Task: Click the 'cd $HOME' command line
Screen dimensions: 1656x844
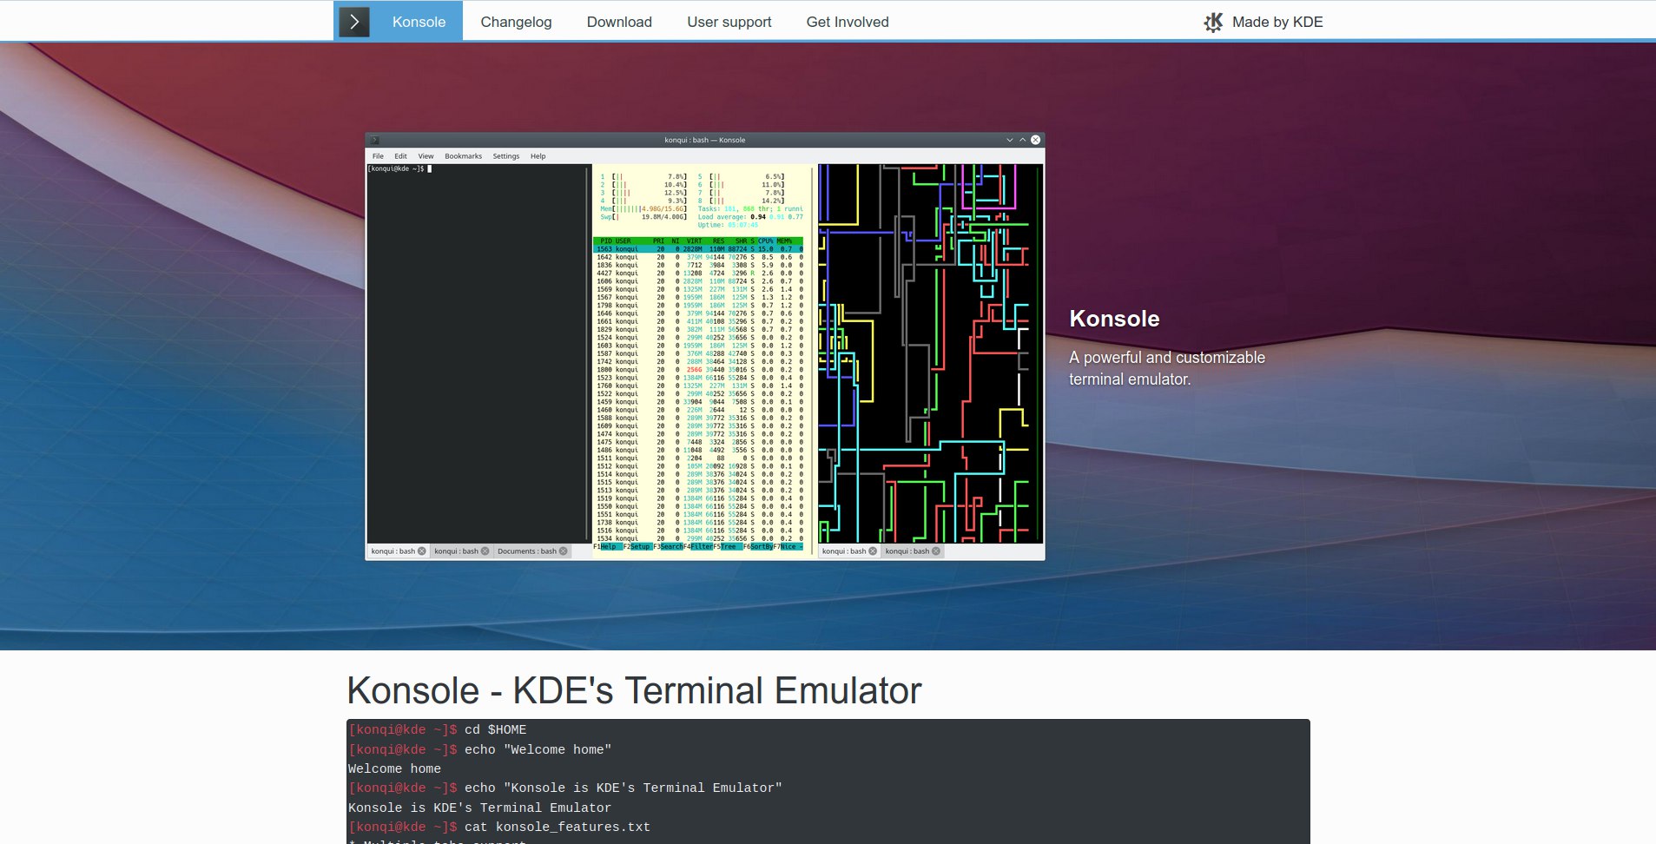Action: point(438,730)
